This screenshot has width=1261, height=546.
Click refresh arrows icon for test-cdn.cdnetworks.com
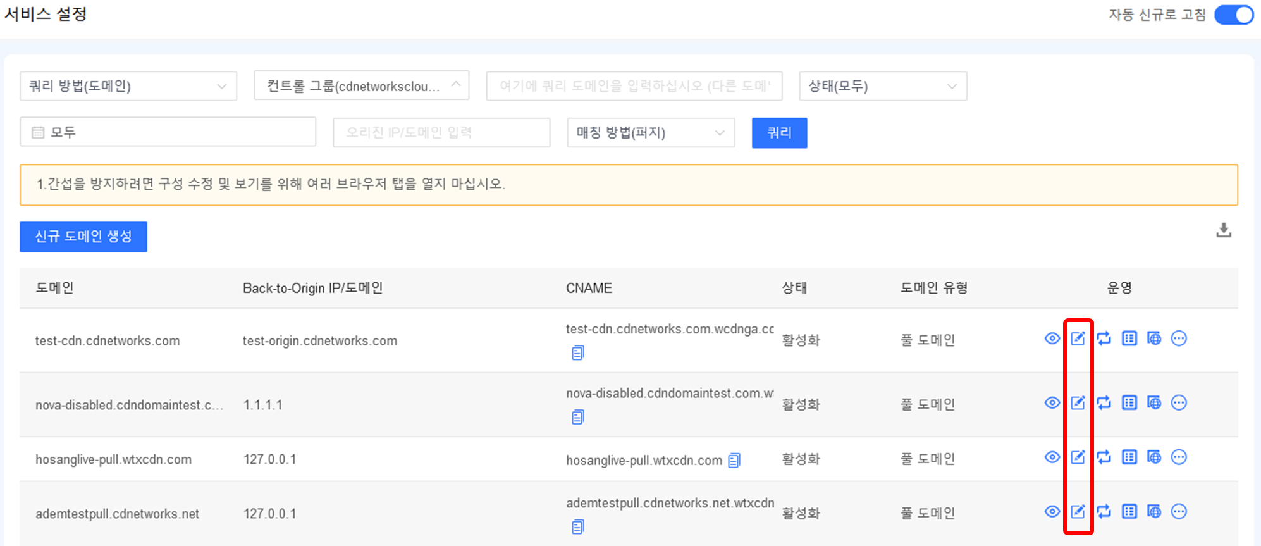(x=1104, y=338)
